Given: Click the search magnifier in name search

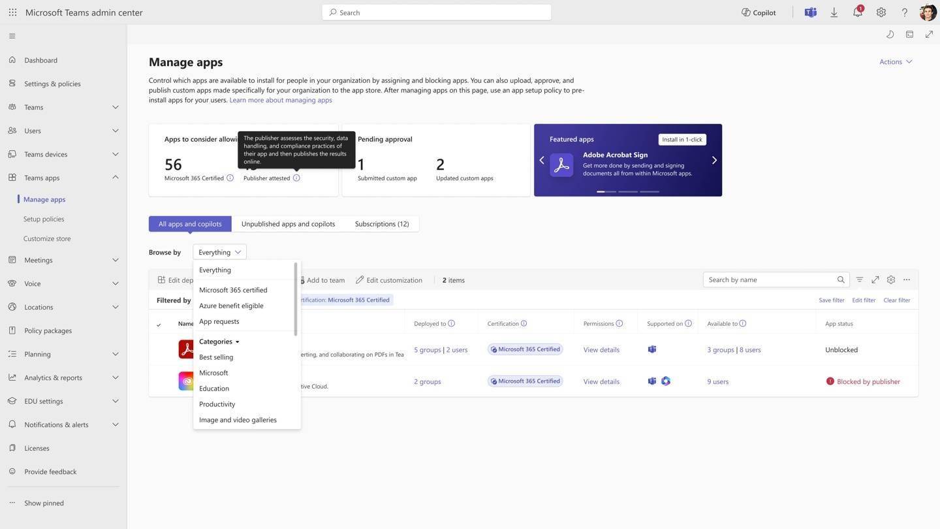Looking at the screenshot, I should [x=841, y=280].
